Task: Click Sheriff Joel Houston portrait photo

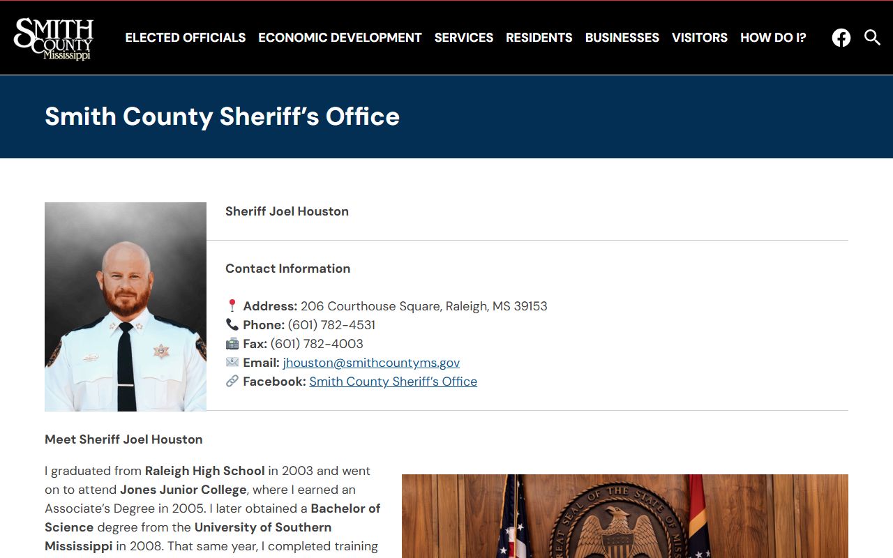Action: click(x=126, y=307)
